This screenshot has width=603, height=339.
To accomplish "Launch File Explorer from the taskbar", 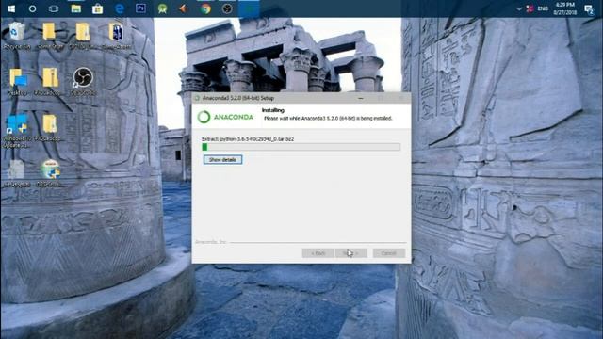I will tap(75, 8).
